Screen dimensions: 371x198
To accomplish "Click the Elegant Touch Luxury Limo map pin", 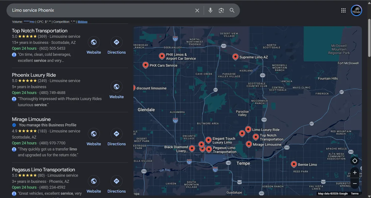I will [x=208, y=140].
